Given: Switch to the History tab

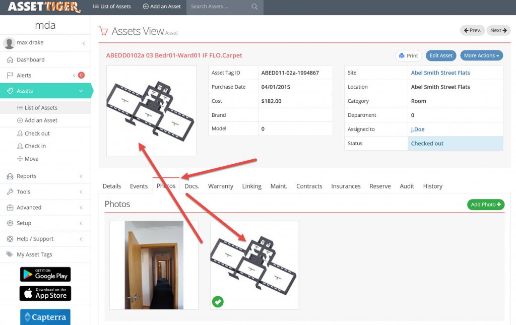Looking at the screenshot, I should pos(432,186).
